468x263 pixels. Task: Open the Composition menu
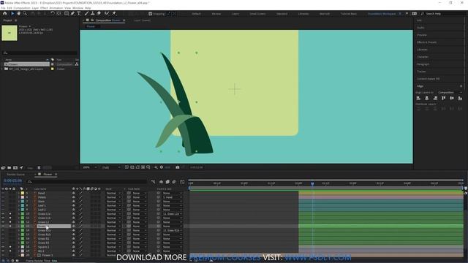tap(22, 8)
